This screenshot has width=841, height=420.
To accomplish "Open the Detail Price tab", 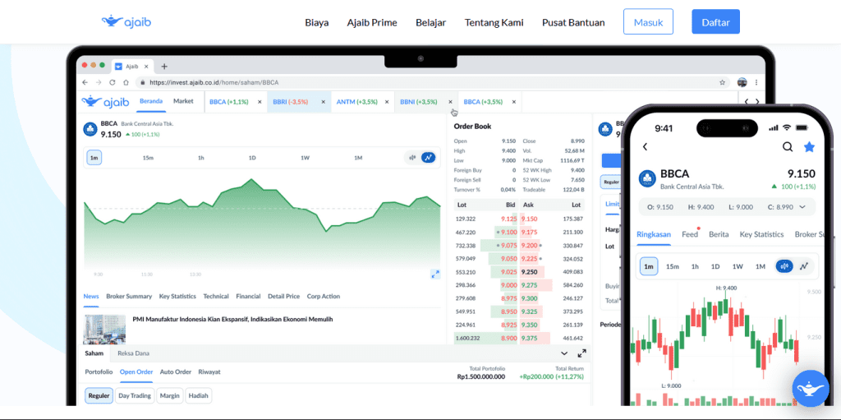I will click(x=283, y=296).
